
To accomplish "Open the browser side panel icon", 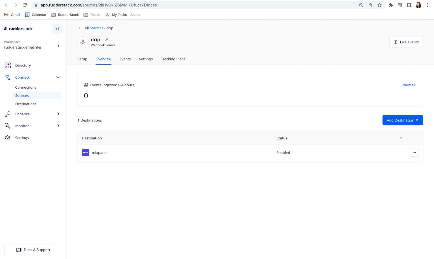I will (409, 5).
